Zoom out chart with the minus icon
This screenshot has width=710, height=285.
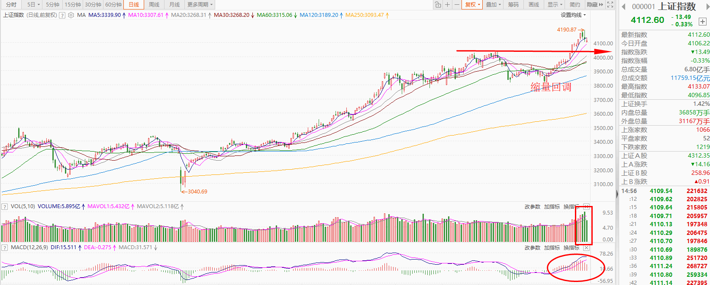pos(457,5)
